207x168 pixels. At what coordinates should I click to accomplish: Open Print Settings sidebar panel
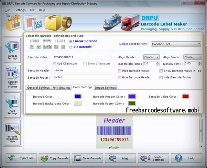(x=12, y=105)
